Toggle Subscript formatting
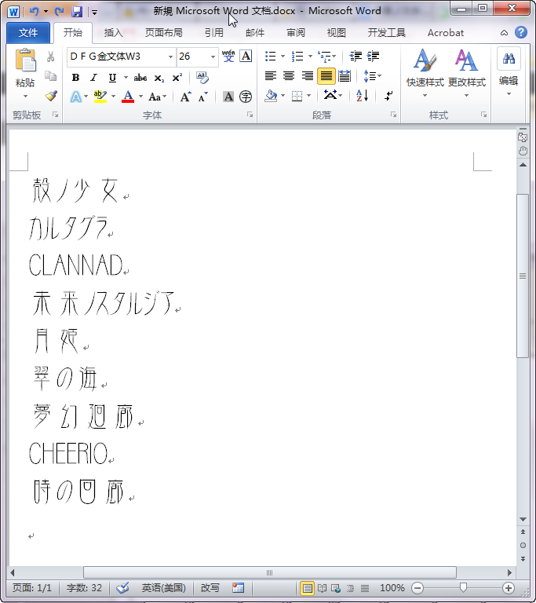 tap(159, 78)
